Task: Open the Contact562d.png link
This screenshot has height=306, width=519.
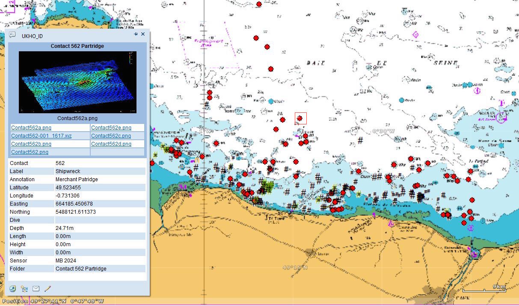Action: tap(111, 144)
